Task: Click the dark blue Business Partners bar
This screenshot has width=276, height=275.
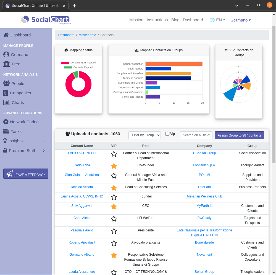Action: (x=168, y=78)
